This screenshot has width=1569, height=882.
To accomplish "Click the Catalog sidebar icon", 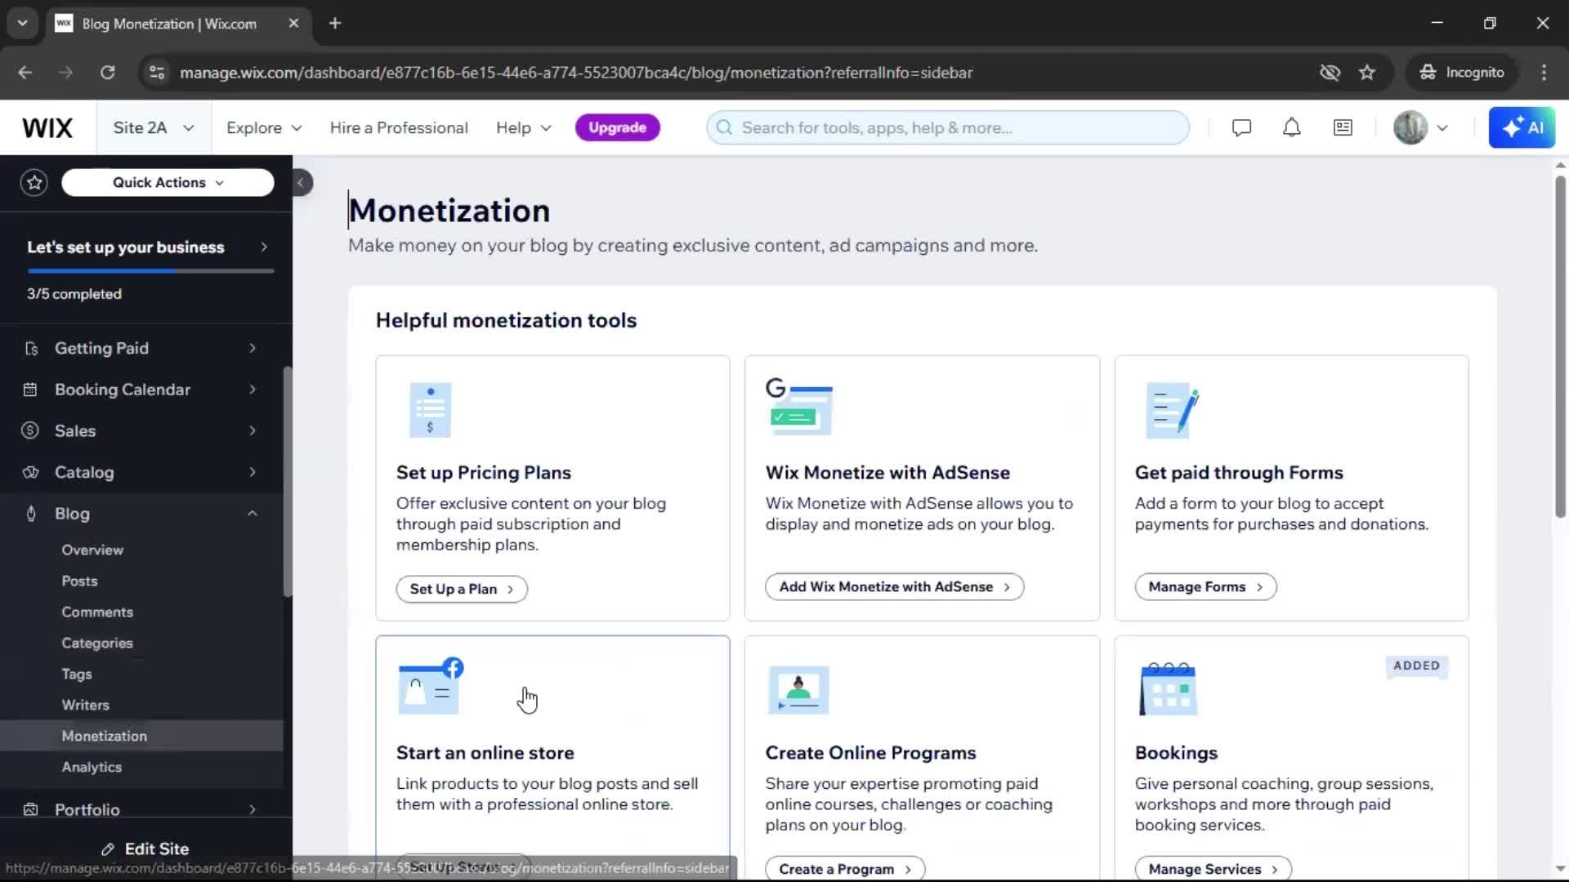I will (30, 472).
